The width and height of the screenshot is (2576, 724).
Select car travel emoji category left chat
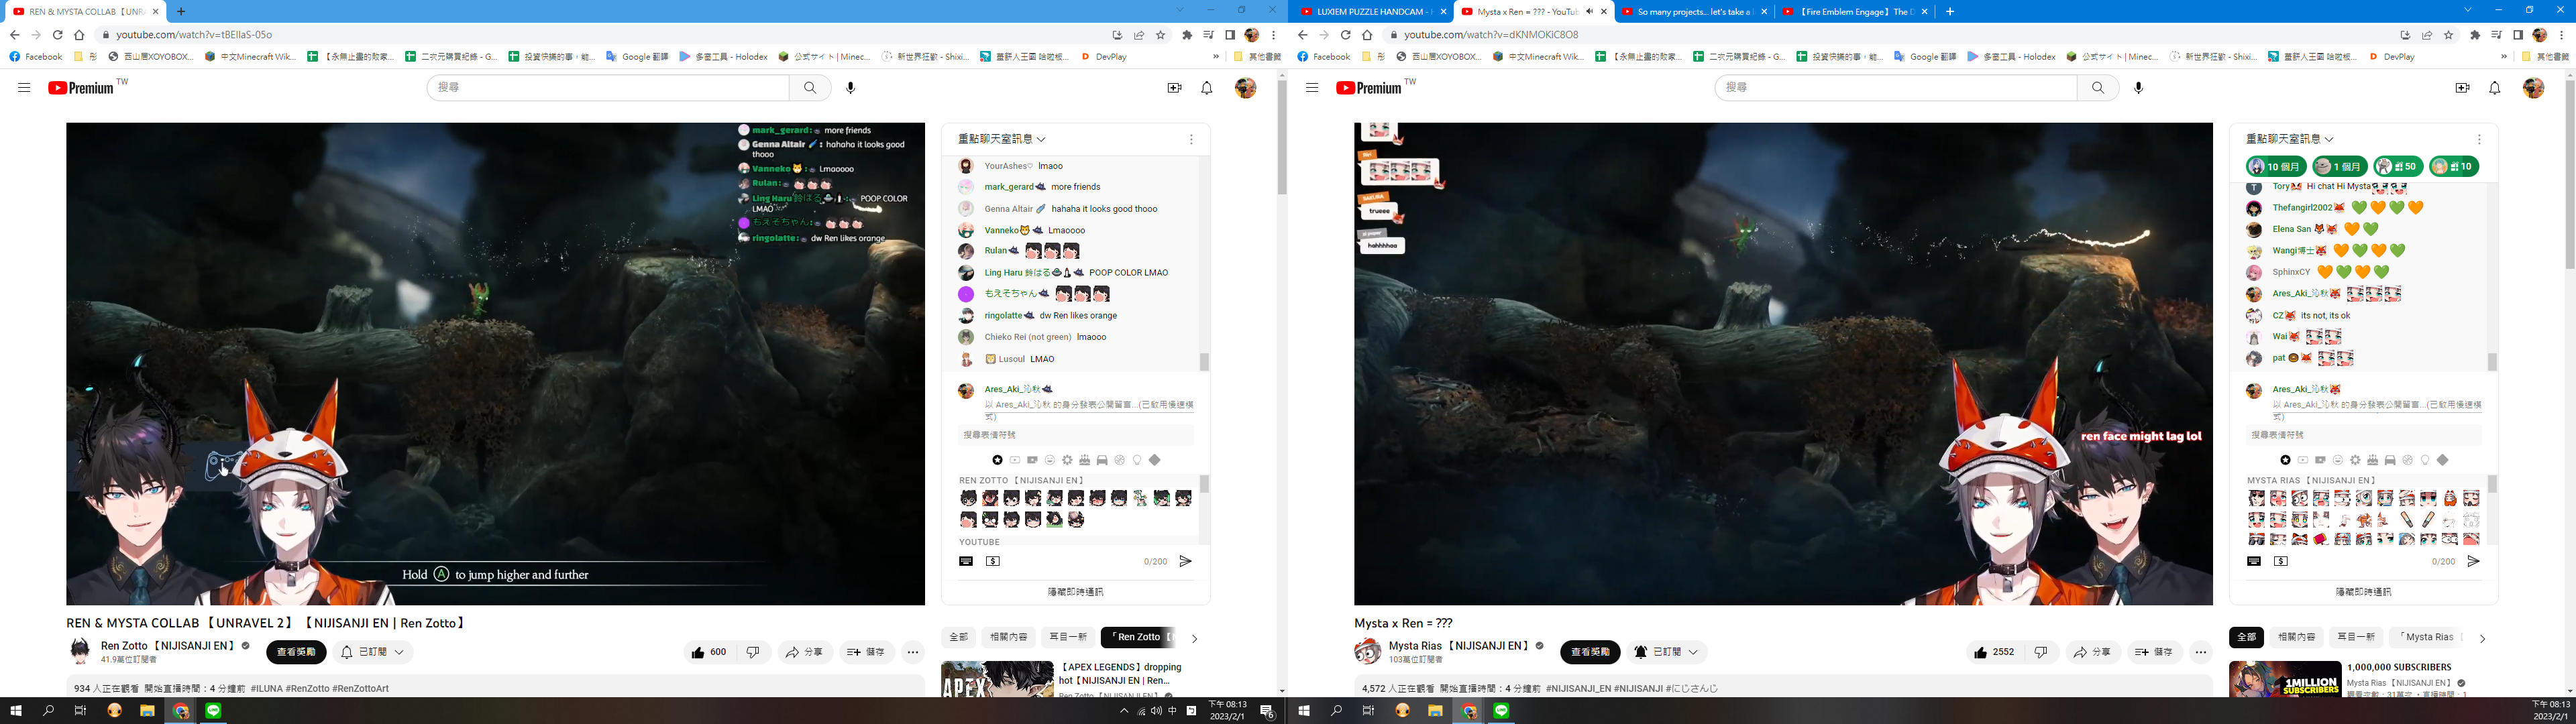click(1102, 460)
